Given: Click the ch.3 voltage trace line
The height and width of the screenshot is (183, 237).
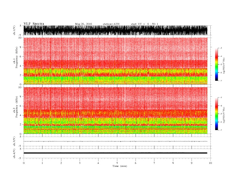Looking at the screenshot, I should pyautogui.click(x=116, y=141).
